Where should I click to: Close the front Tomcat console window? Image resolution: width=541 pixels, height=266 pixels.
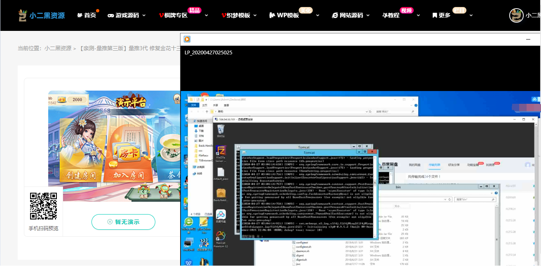click(372, 152)
